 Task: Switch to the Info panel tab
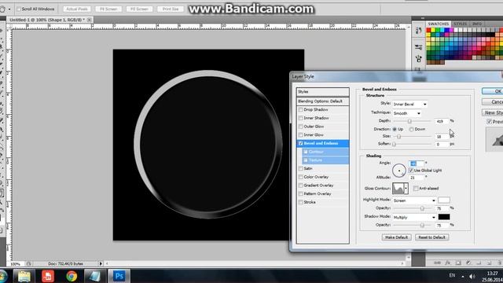coord(477,24)
